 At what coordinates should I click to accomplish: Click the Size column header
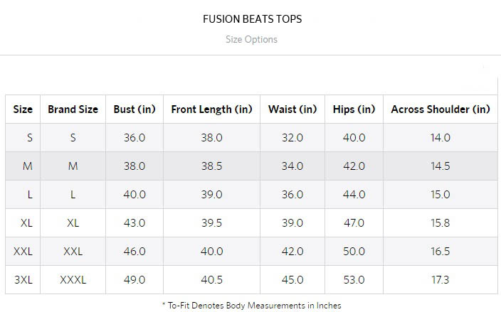(23, 109)
